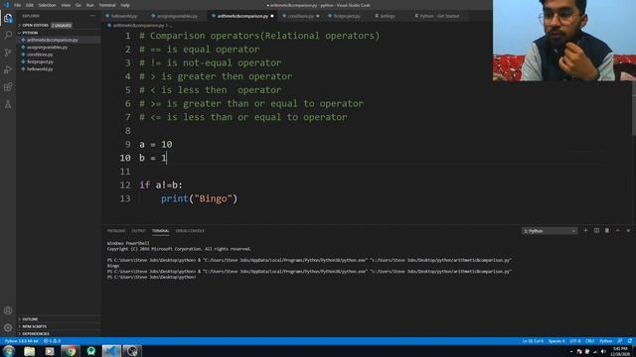Open the Debug Console panel tab
The image size is (636, 357).
[x=190, y=231]
